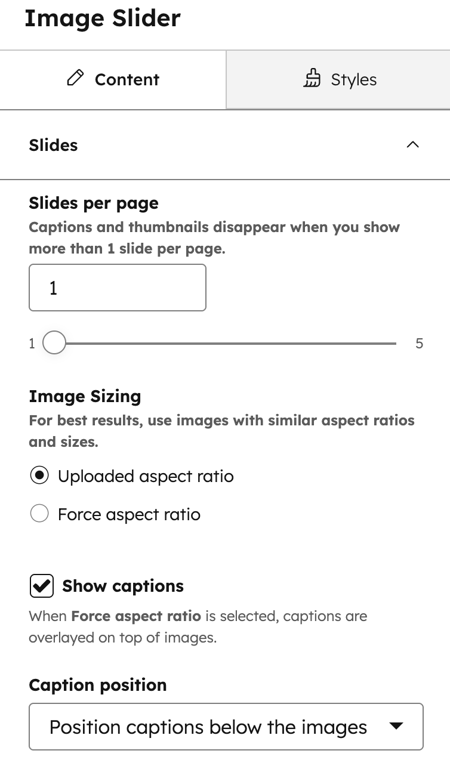Click the pencil icon on the Content tab
Image resolution: width=450 pixels, height=766 pixels.
point(75,79)
